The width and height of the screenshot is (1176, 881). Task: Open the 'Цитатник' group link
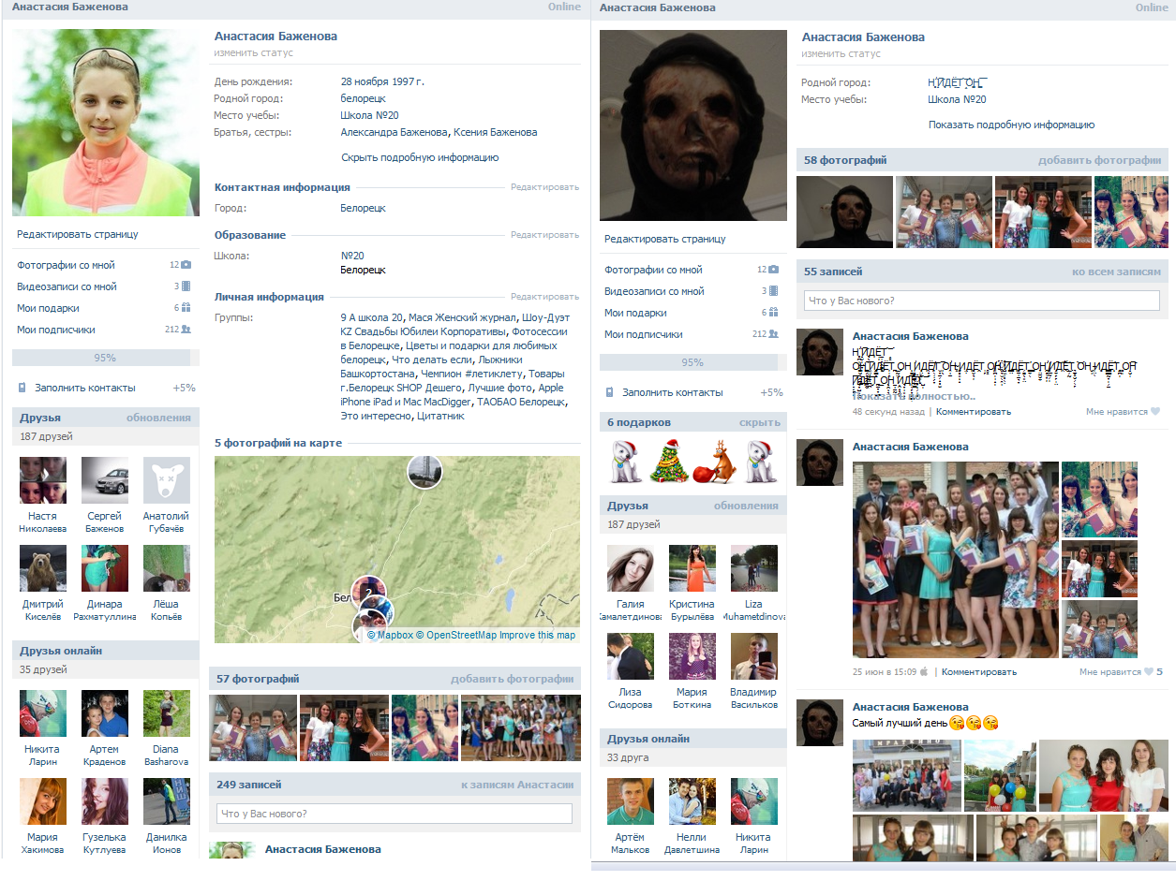(440, 416)
